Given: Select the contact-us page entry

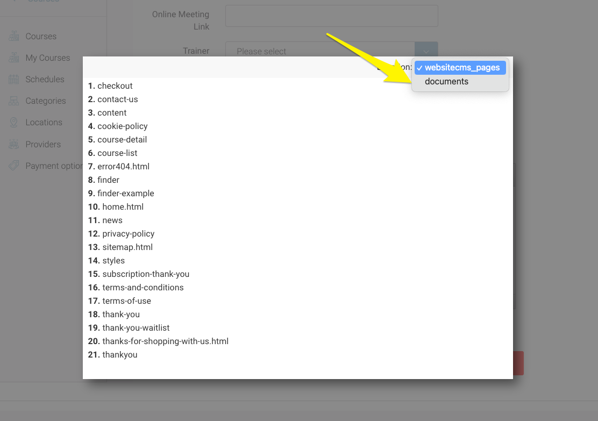Looking at the screenshot, I should [x=117, y=99].
